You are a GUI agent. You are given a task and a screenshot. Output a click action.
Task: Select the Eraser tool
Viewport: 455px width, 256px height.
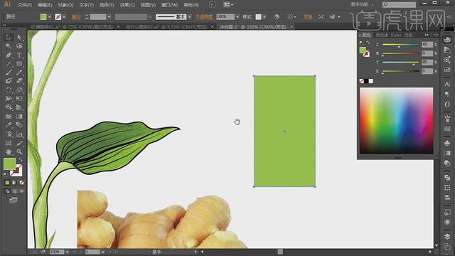click(x=19, y=81)
